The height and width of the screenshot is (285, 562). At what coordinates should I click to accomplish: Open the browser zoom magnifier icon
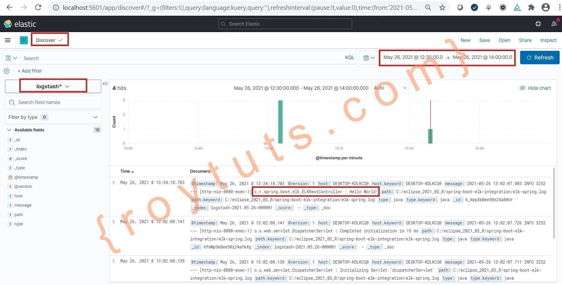coord(428,7)
